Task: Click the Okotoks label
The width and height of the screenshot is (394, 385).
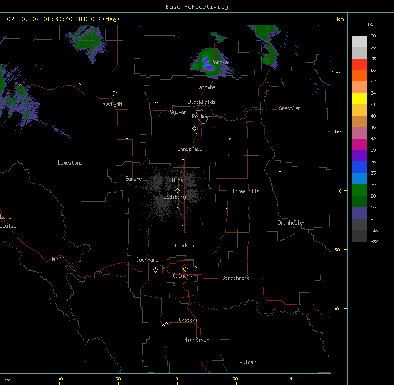Action: [188, 320]
